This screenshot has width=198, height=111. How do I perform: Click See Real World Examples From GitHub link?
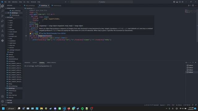53,33
